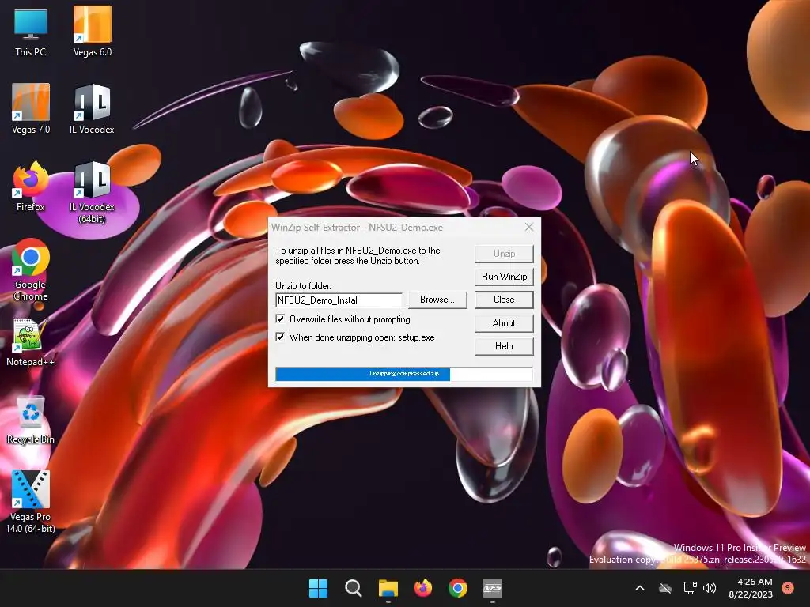810x607 pixels.
Task: Show hidden system tray icons
Action: coord(639,588)
